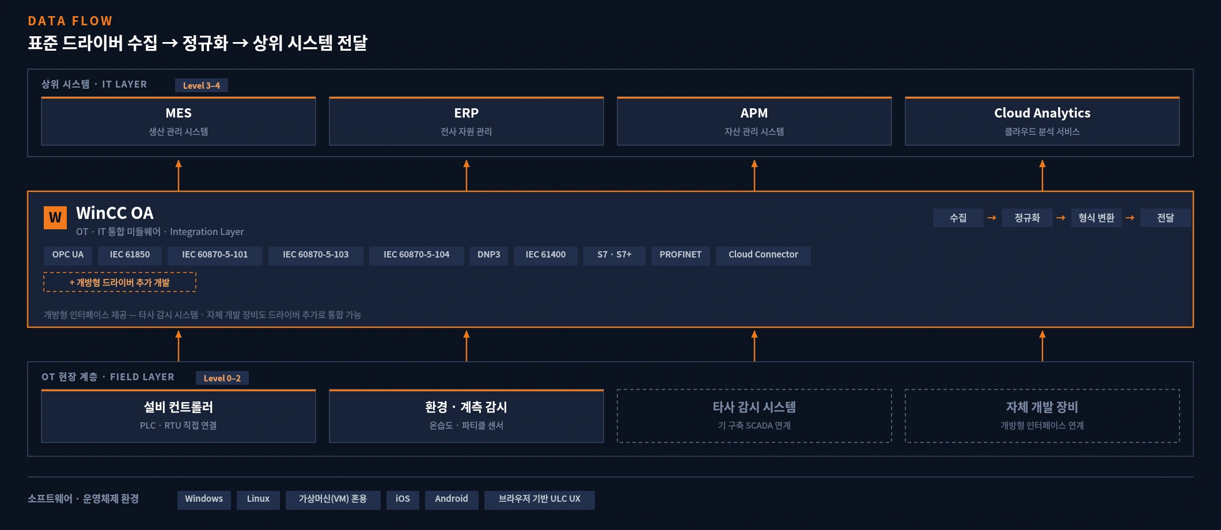1221x530 pixels.
Task: Click the '기 구축 SCADA 연계' subtitle
Action: point(754,426)
